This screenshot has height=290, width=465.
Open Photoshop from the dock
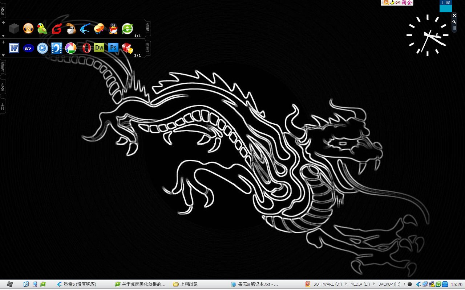coord(113,47)
